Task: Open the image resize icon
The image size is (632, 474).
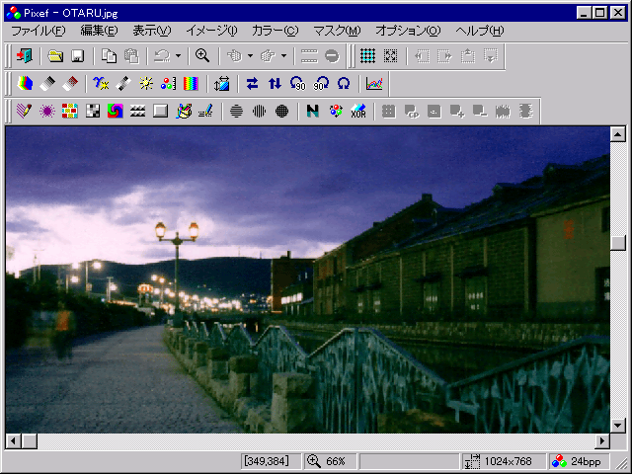Action: [x=221, y=83]
